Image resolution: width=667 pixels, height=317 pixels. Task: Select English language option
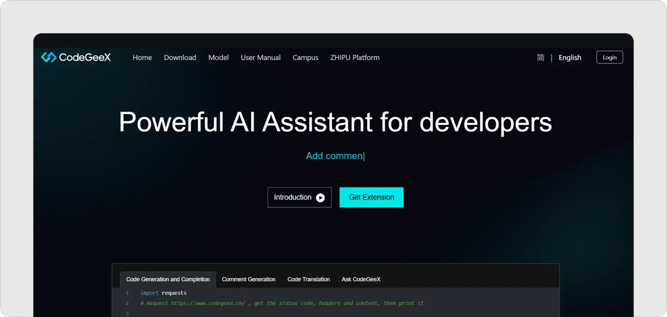[570, 57]
